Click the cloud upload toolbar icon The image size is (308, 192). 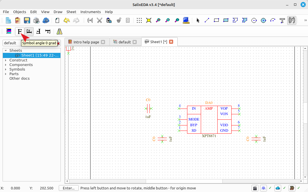click(x=46, y=20)
